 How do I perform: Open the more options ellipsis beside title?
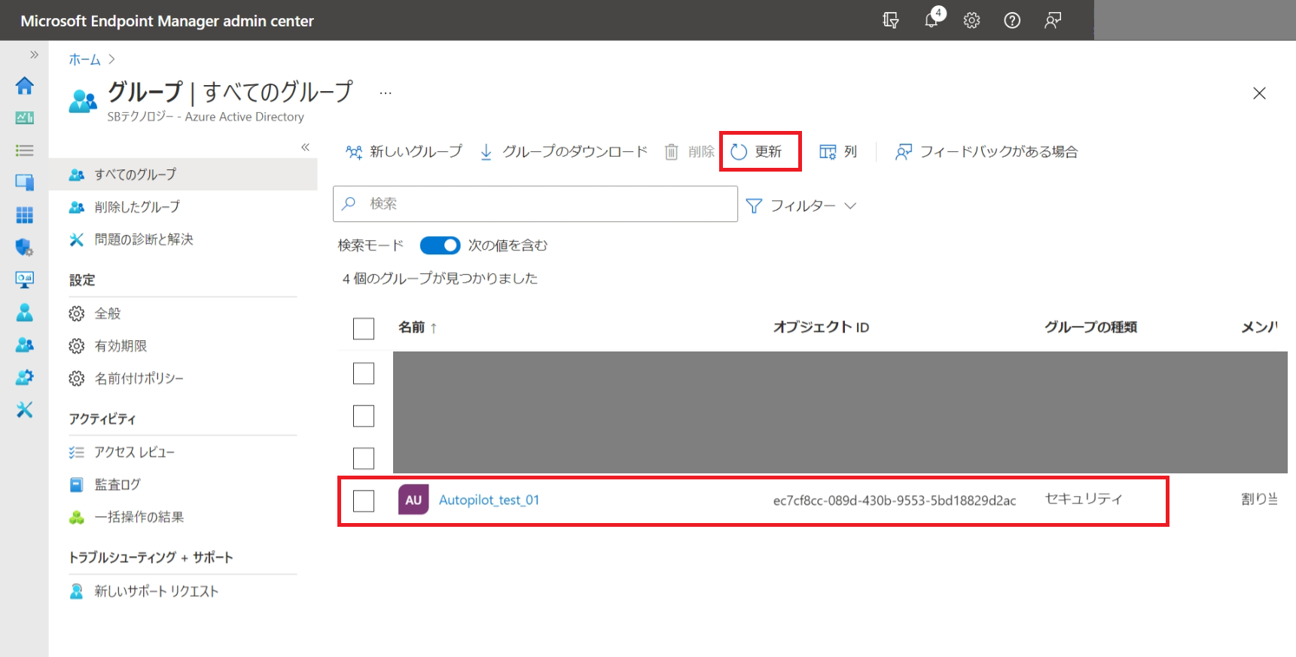(386, 93)
